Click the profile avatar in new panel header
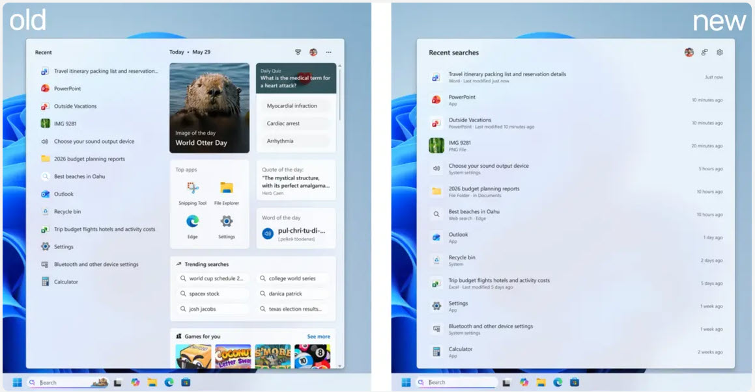The image size is (755, 392). (689, 53)
